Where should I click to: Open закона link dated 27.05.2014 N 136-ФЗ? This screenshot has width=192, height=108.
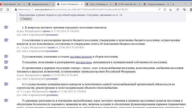(x=46, y=31)
